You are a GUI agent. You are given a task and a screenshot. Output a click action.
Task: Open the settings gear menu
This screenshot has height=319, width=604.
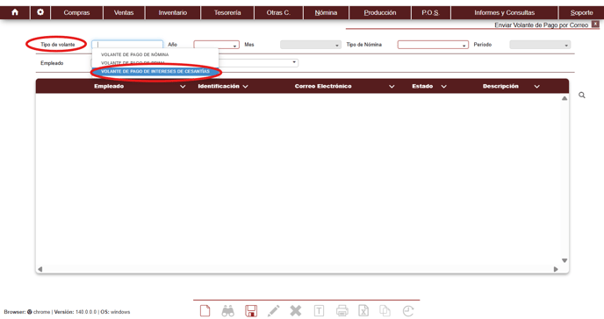pyautogui.click(x=40, y=12)
